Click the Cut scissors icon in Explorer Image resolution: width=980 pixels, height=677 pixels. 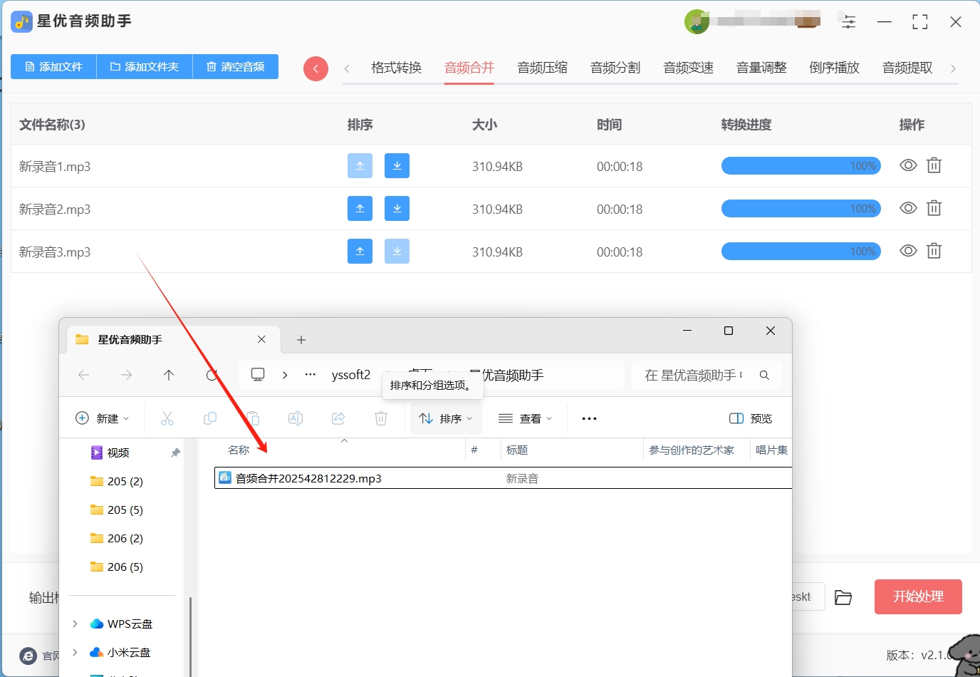pos(167,418)
